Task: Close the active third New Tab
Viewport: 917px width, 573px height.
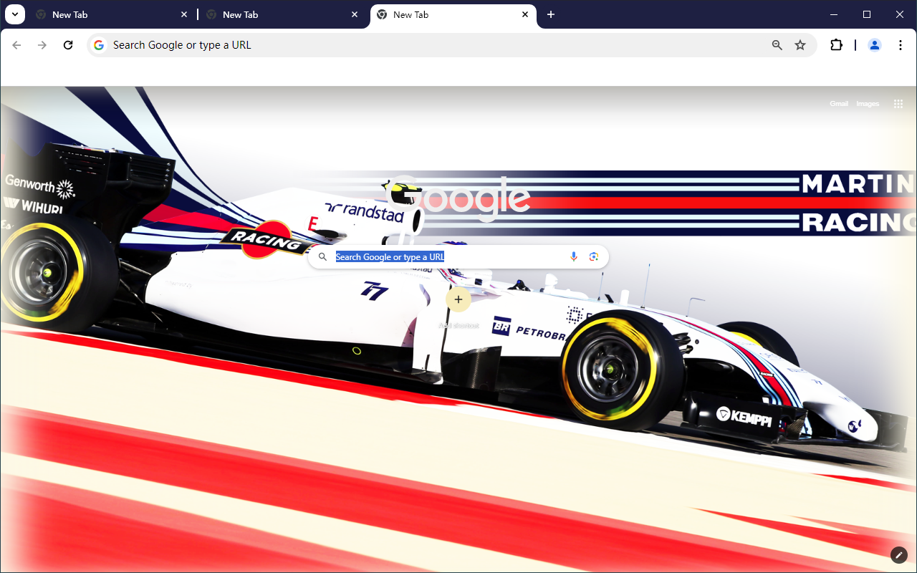Action: click(x=525, y=14)
